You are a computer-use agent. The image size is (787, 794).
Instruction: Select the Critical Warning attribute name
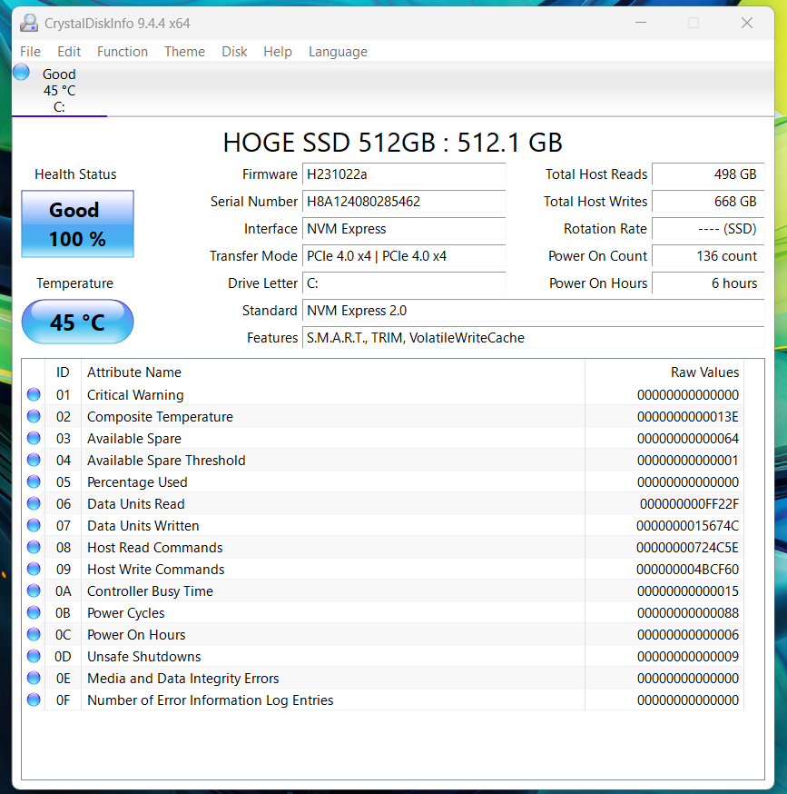coord(135,395)
